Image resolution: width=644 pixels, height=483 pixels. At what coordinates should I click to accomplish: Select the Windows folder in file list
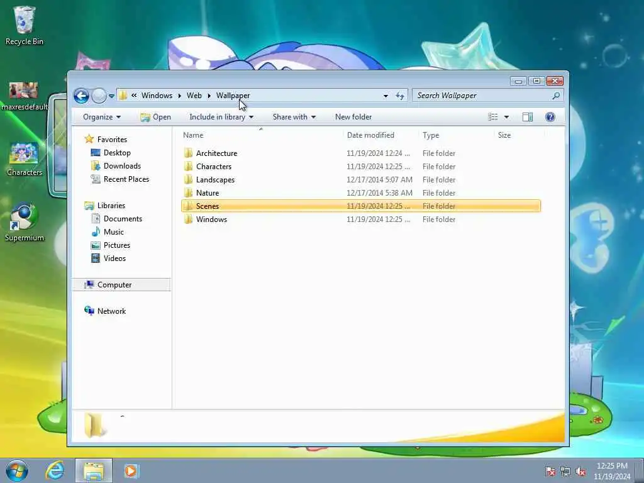[211, 219]
